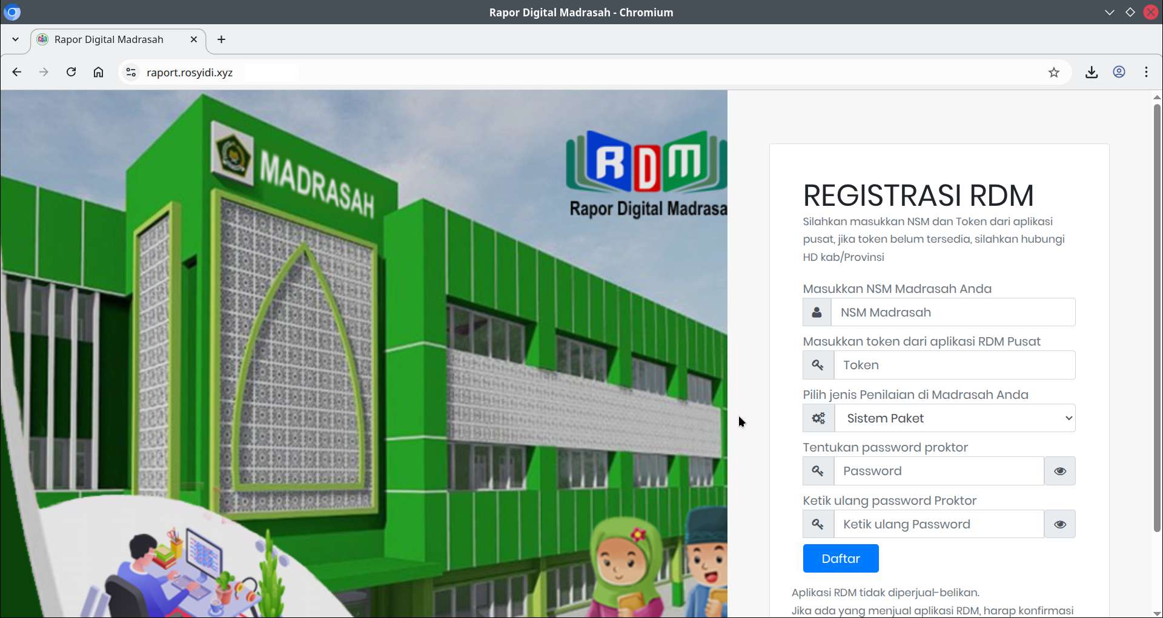Reveal the retyped password with eye icon
1163x618 pixels.
tap(1059, 524)
